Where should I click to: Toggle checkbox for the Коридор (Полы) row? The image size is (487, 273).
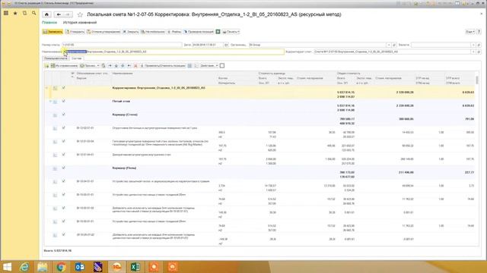[63, 168]
